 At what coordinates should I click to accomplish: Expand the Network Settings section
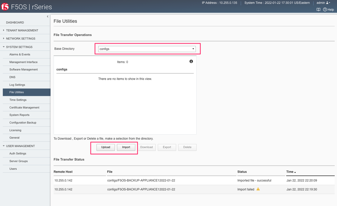coord(25,39)
